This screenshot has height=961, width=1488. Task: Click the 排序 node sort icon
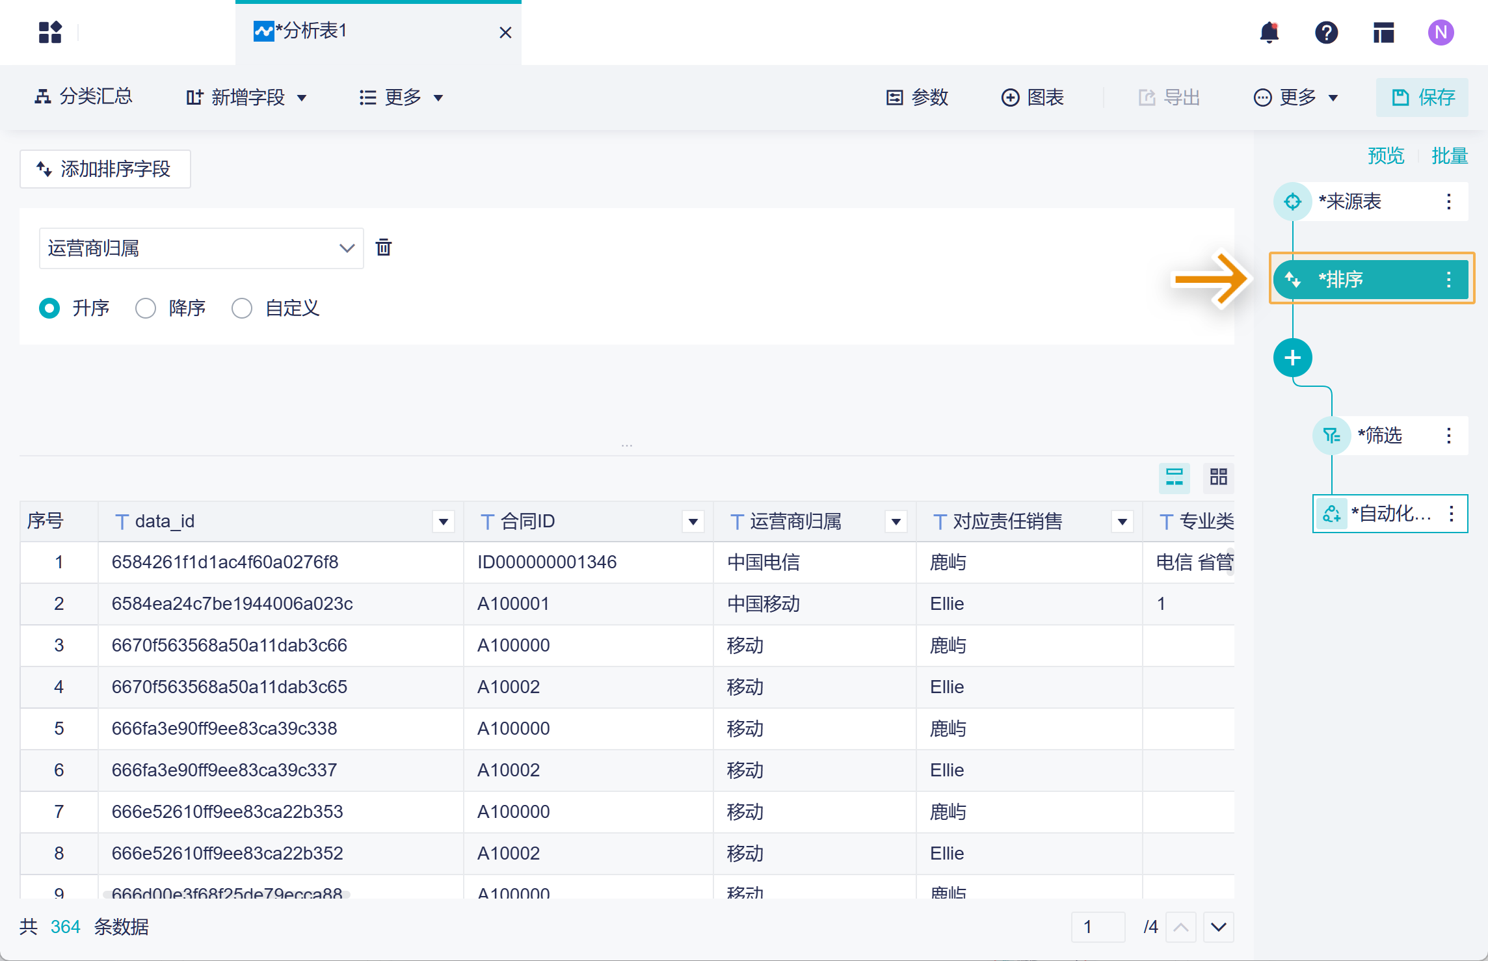[1292, 280]
